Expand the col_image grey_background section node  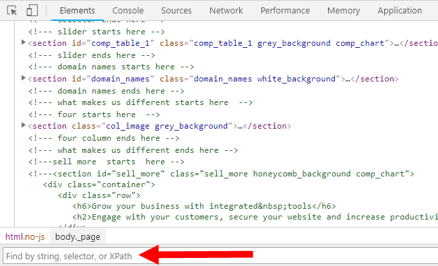click(24, 125)
